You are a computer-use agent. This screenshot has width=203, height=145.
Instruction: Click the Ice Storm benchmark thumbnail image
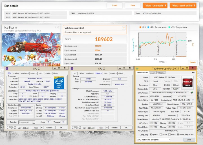(31, 50)
